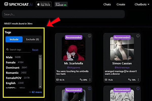Click info icon on Mr. Scarletella card
Image resolution: width=152 pixels, height=101 pixels.
coord(89,36)
